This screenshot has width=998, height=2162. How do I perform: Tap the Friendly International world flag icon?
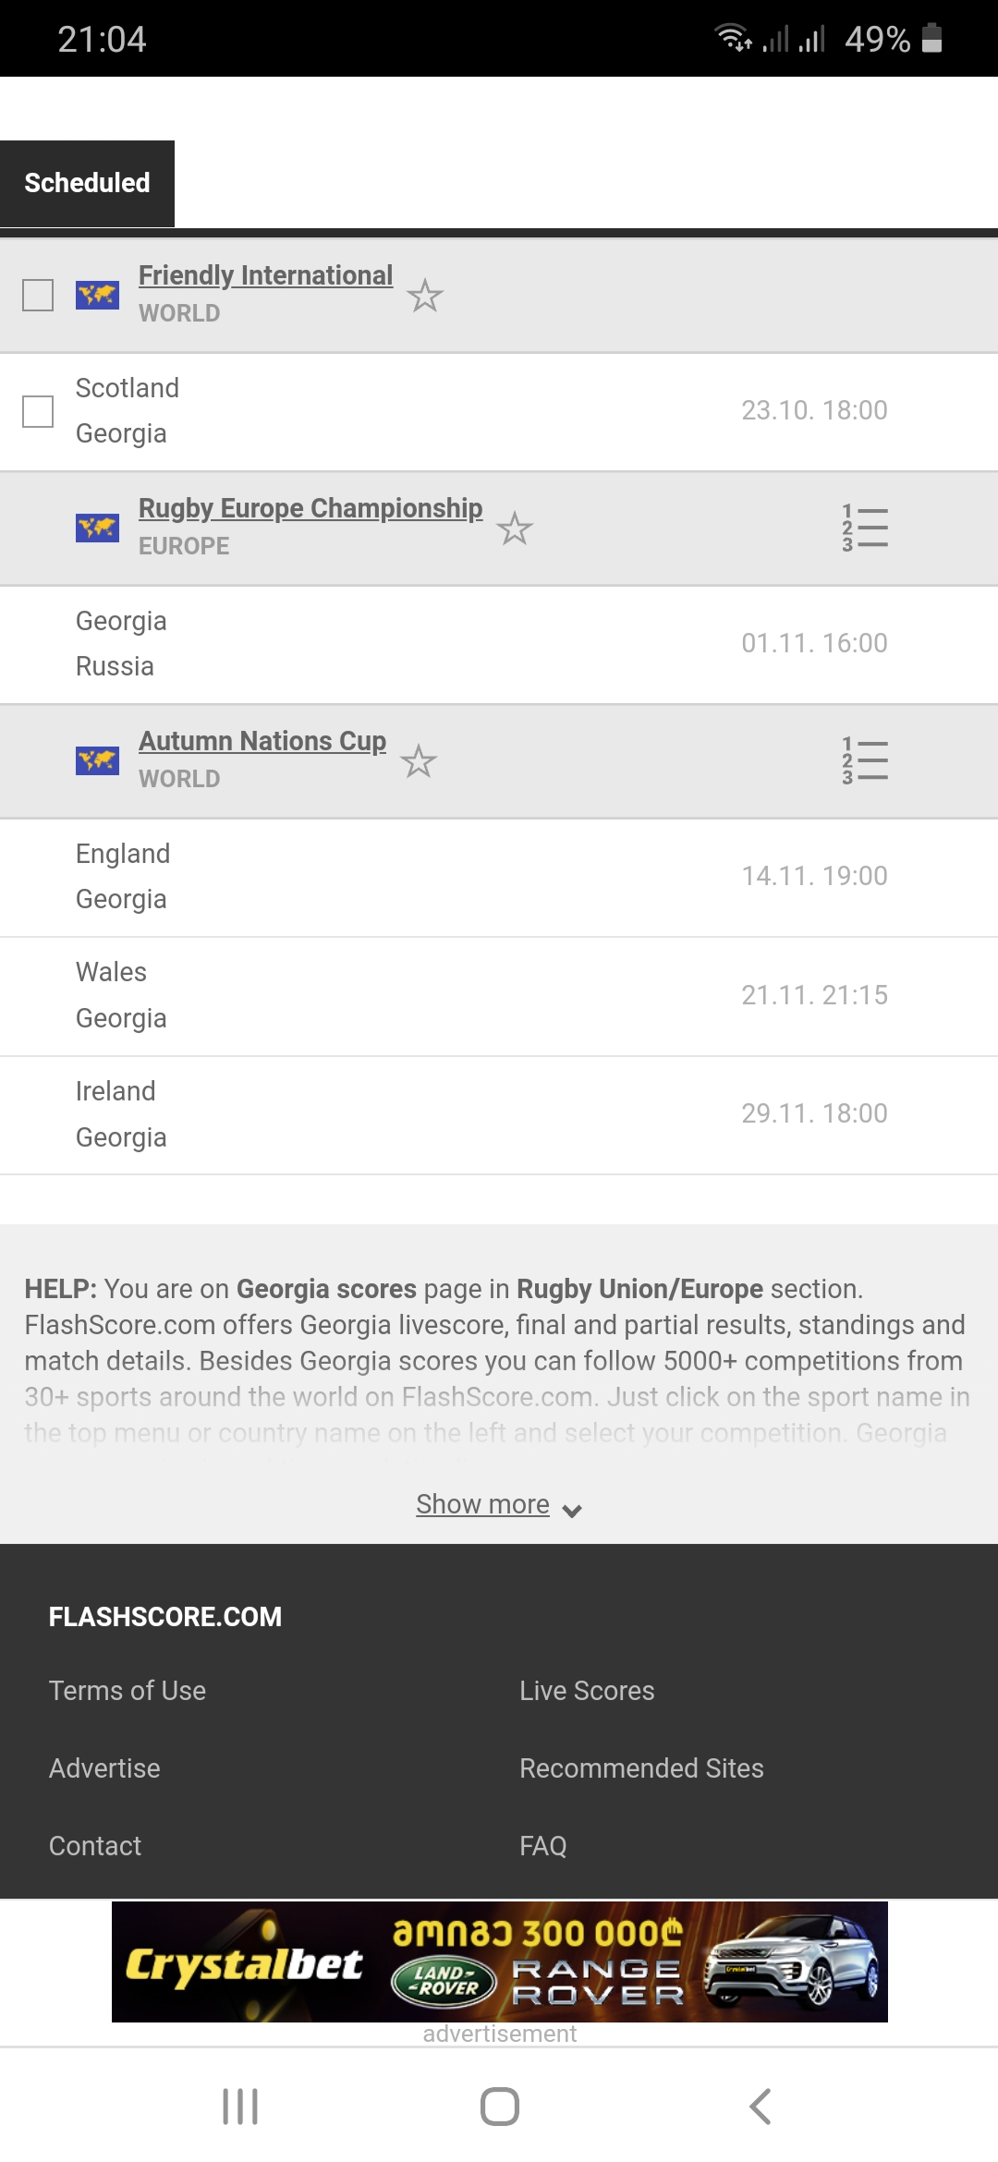97,296
